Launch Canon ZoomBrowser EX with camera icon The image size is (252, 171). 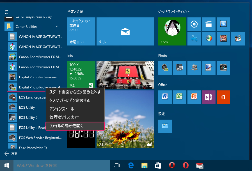[x=35, y=57]
